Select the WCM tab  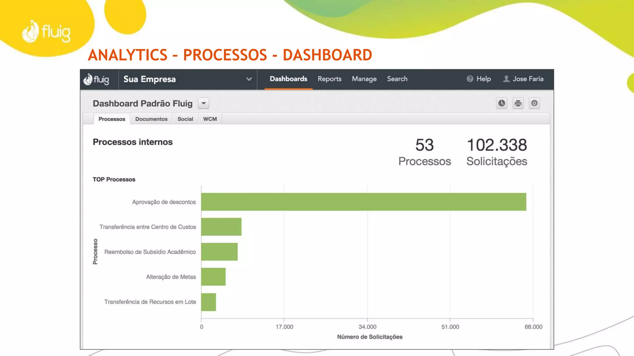pyautogui.click(x=210, y=119)
